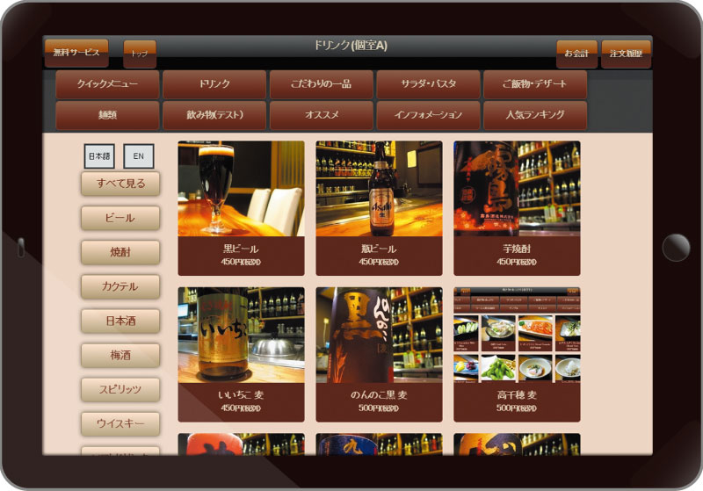Filter drinks by ビール

[x=120, y=218]
